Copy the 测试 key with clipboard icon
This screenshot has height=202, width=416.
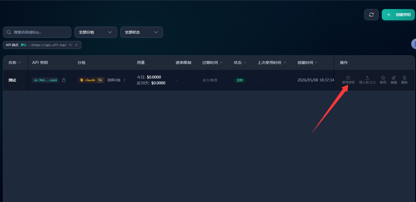pos(64,80)
